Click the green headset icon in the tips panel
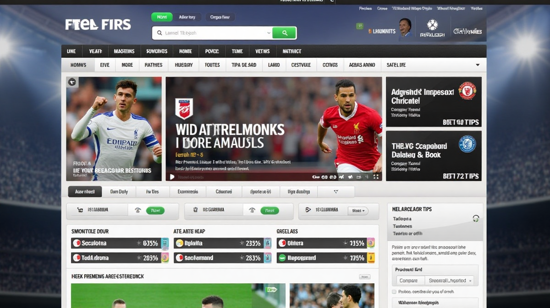The image size is (550, 308). click(476, 219)
